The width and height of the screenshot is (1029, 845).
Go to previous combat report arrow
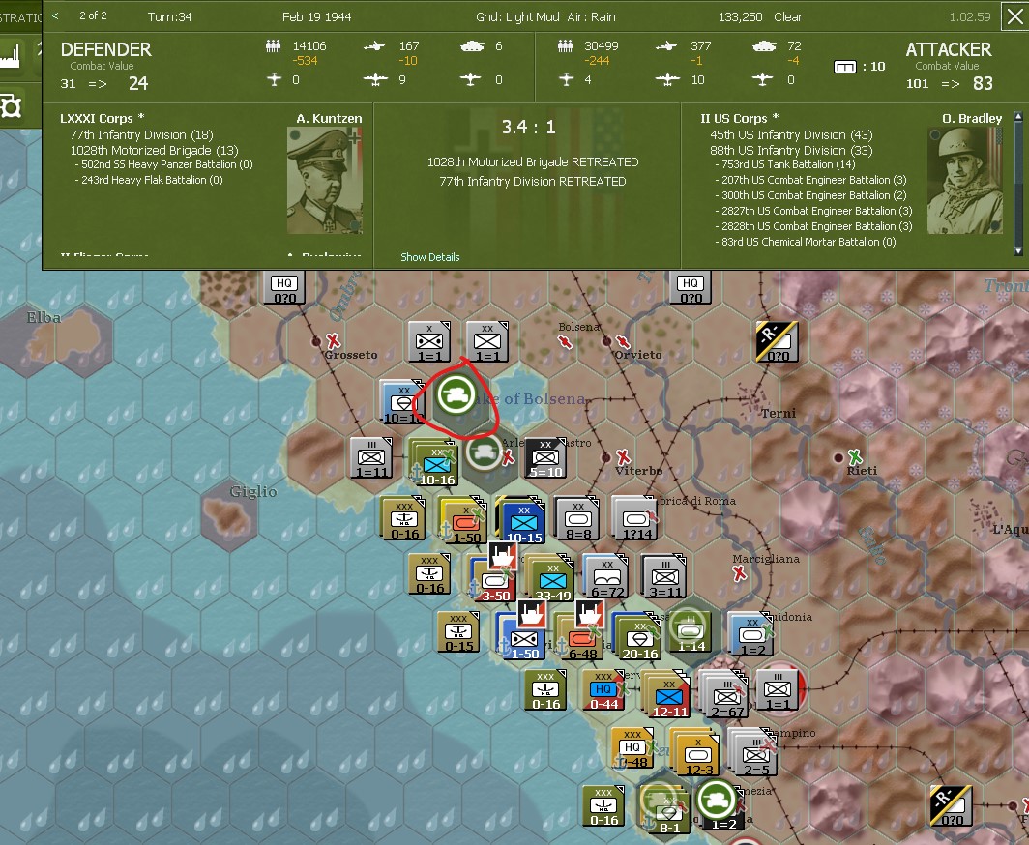(55, 15)
